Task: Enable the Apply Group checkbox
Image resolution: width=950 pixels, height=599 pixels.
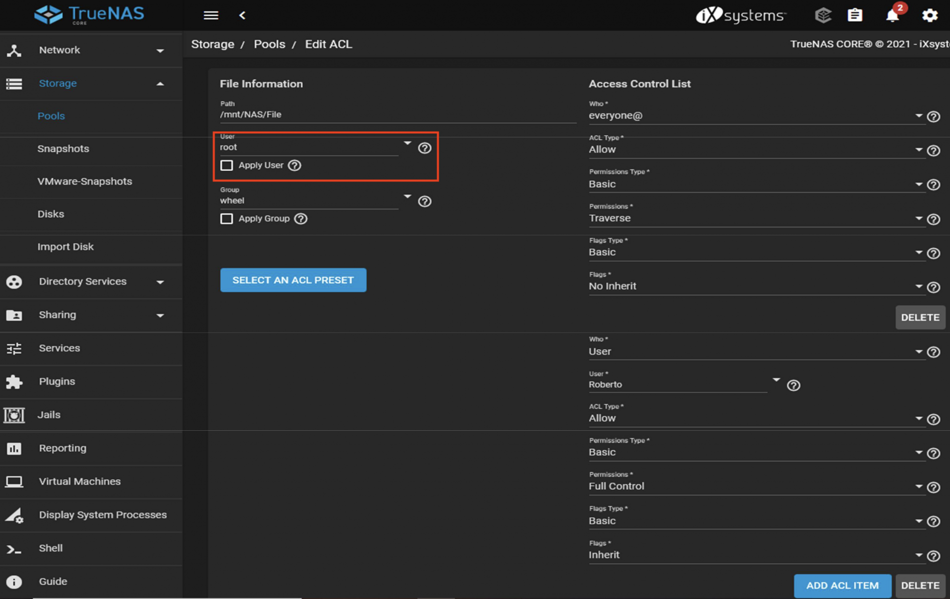Action: click(227, 219)
